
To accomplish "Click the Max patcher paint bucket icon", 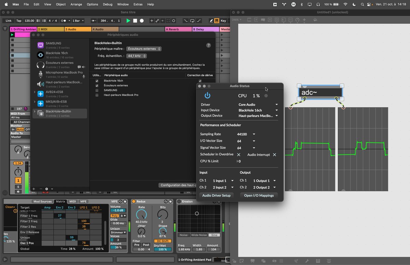I will click(315, 20).
